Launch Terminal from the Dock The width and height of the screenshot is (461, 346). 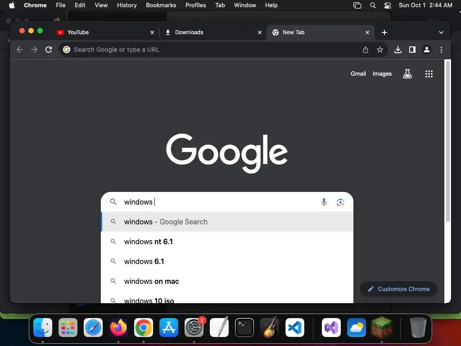click(x=244, y=328)
